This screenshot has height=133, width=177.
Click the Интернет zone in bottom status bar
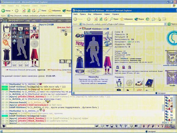151,132
